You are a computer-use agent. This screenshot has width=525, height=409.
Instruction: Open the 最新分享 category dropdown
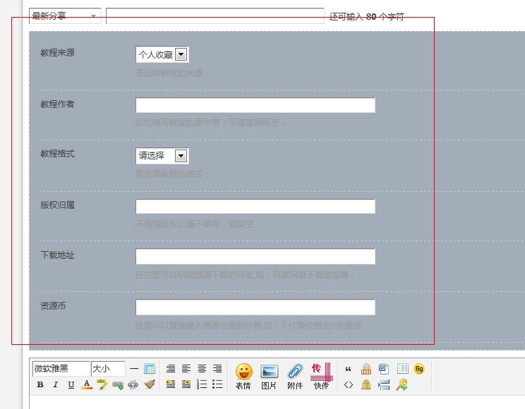click(x=65, y=16)
